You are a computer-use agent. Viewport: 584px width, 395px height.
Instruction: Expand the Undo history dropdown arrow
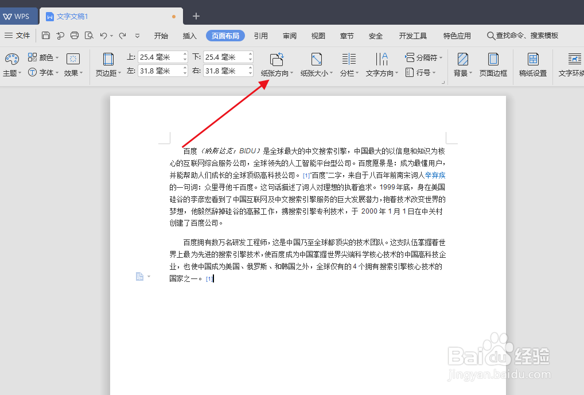pyautogui.click(x=111, y=36)
